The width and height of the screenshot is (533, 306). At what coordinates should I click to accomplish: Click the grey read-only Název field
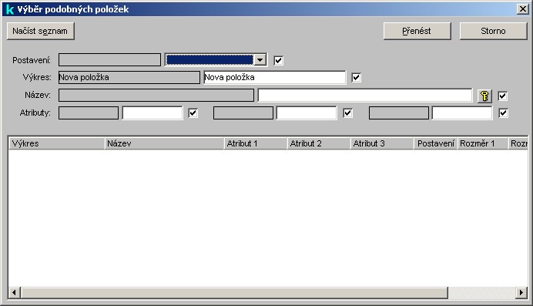(x=156, y=96)
